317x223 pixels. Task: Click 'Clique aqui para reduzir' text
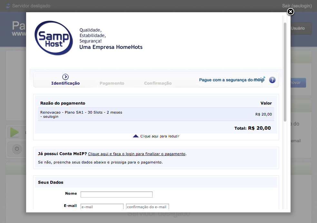coord(160,136)
